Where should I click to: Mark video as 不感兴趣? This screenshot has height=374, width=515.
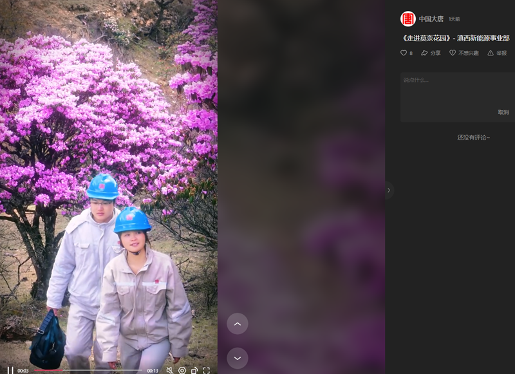464,53
